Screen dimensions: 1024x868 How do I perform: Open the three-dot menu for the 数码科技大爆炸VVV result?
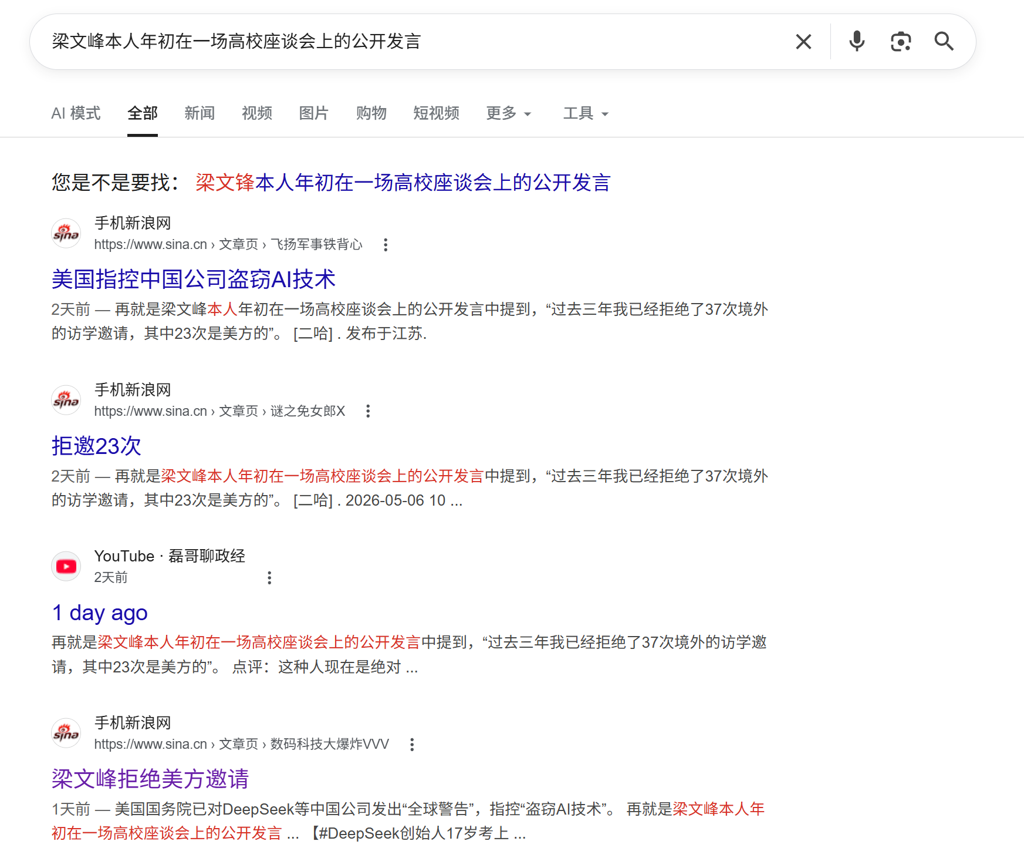(412, 745)
